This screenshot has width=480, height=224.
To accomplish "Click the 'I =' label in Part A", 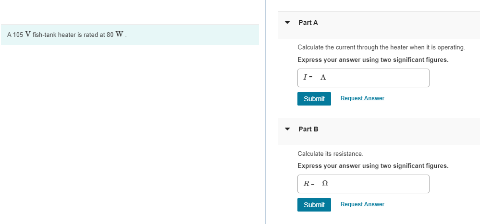I will 308,77.
